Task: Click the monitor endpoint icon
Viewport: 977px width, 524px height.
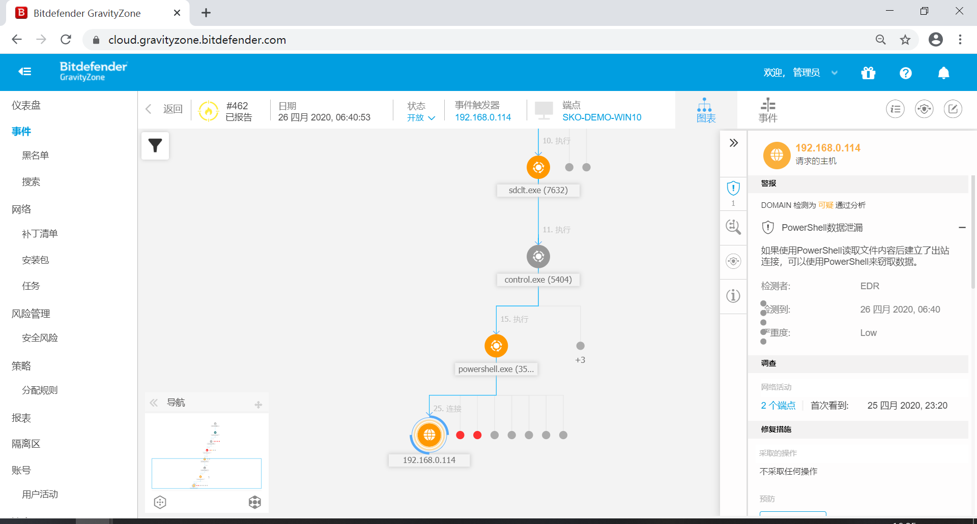Action: pyautogui.click(x=544, y=110)
